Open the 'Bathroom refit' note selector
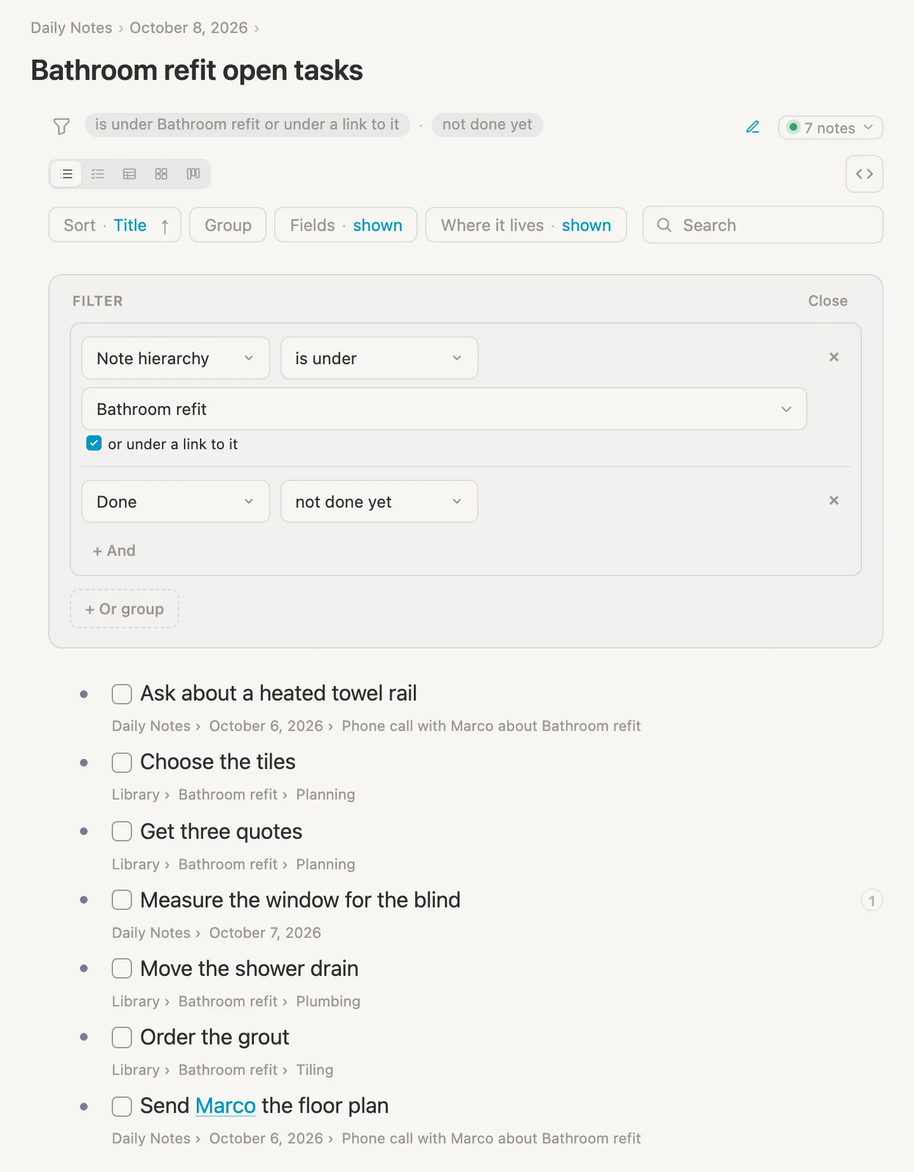Viewport: 914px width, 1172px height. point(444,409)
